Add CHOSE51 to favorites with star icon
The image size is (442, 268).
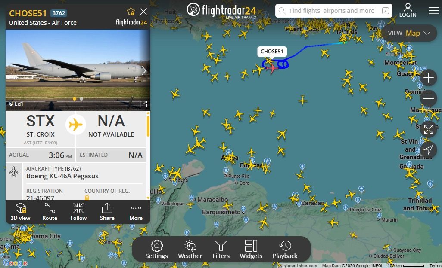[x=131, y=12]
